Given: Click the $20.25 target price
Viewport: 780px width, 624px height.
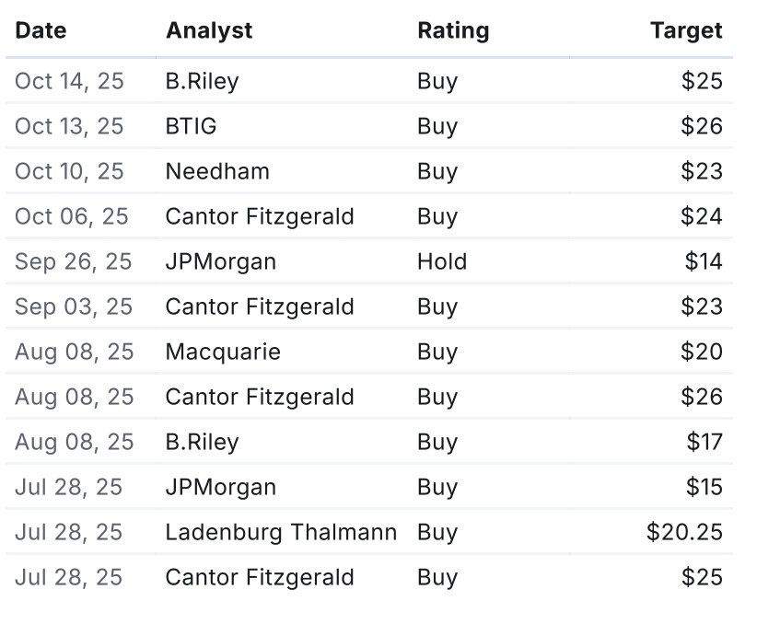Looking at the screenshot, I should (684, 532).
